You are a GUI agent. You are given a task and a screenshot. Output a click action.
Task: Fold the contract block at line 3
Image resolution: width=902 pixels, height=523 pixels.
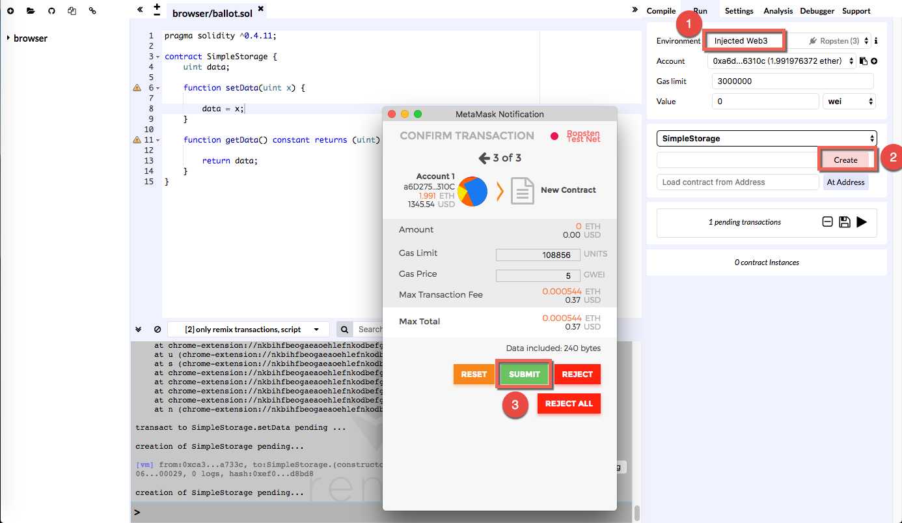pos(158,57)
